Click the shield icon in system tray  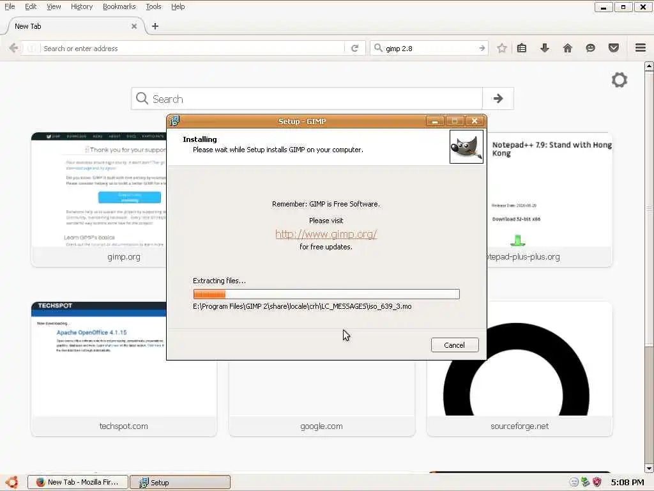click(597, 482)
